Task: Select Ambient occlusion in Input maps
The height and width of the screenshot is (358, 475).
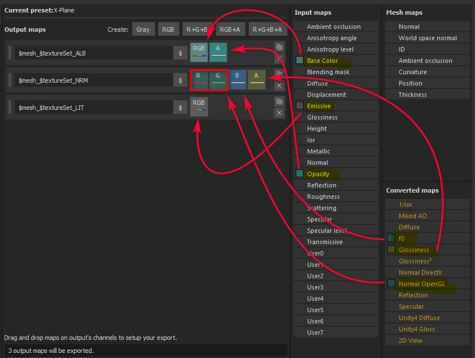Action: tap(336, 27)
